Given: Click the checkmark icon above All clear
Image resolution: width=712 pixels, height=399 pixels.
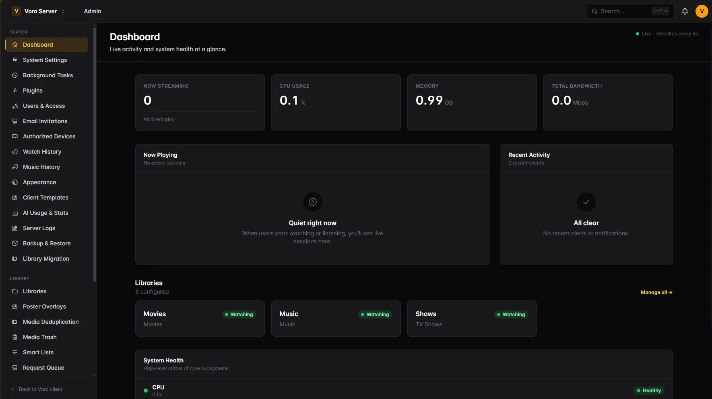Looking at the screenshot, I should tap(586, 202).
